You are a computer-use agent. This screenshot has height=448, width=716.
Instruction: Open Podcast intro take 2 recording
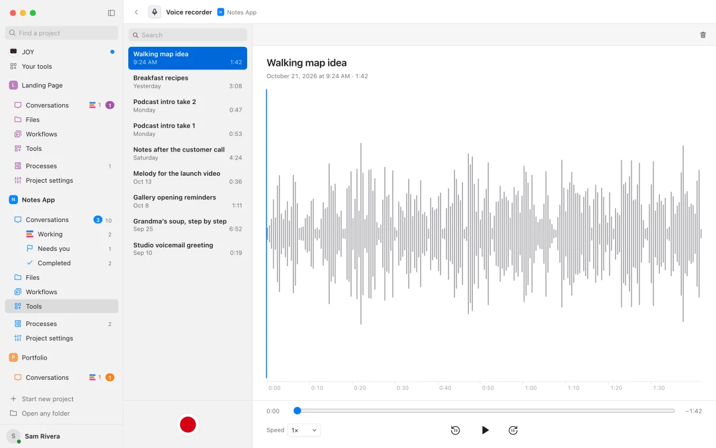pyautogui.click(x=188, y=106)
